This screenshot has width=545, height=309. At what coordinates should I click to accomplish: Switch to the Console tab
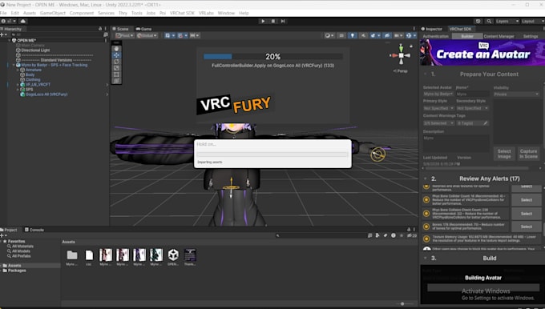34,230
